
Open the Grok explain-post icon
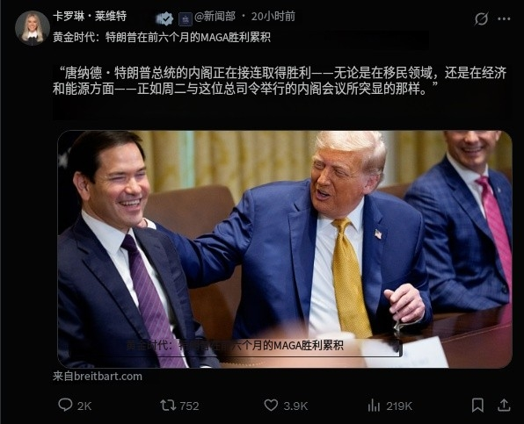(481, 18)
